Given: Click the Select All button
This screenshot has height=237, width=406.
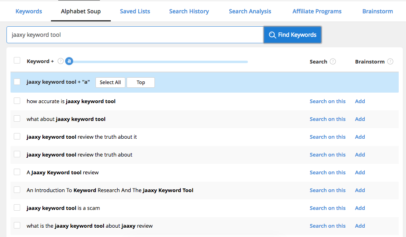Looking at the screenshot, I should [x=110, y=83].
